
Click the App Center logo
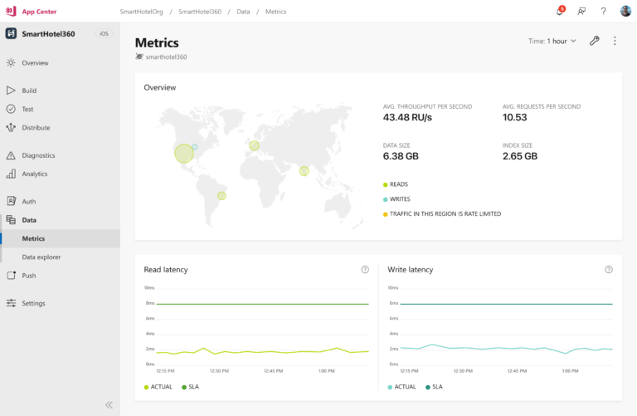coord(12,11)
